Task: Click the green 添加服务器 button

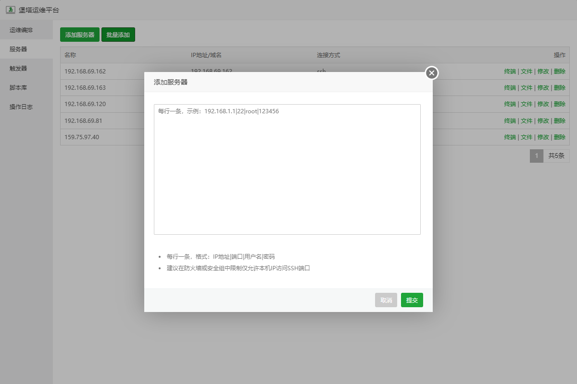Action: (80, 35)
